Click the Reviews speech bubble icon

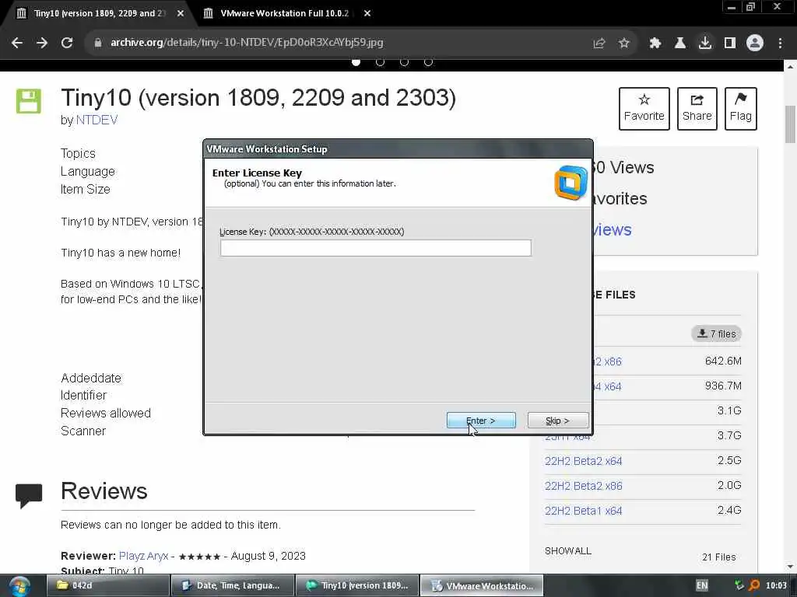click(x=29, y=495)
